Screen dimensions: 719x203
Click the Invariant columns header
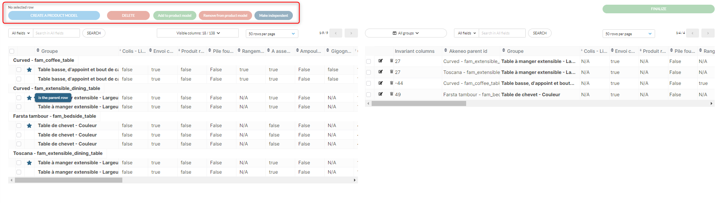point(414,51)
